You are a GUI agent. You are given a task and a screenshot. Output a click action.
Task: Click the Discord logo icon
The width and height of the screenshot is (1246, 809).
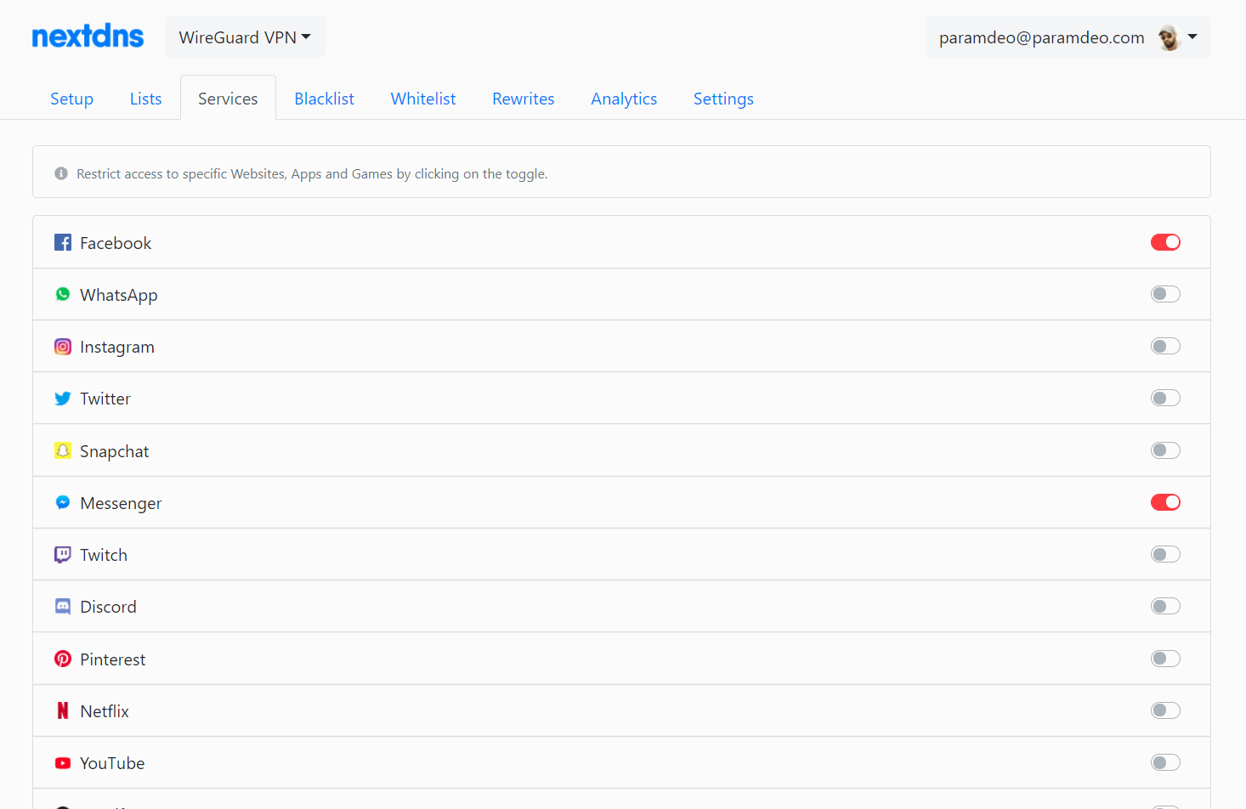pos(63,607)
